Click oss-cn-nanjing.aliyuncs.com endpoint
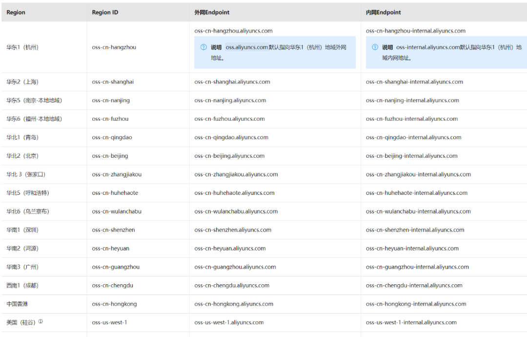Viewport: 527px width, 337px height. pyautogui.click(x=230, y=101)
